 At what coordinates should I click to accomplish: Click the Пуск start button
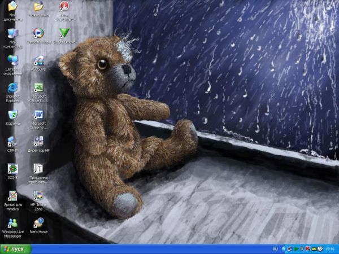[x=16, y=249]
